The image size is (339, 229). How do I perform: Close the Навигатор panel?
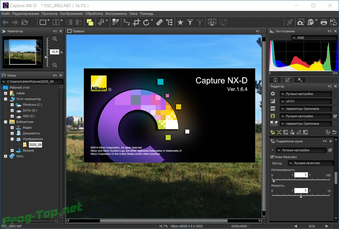(x=61, y=31)
